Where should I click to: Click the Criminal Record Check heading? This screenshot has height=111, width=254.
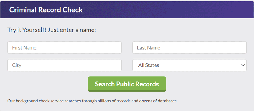(x=46, y=10)
